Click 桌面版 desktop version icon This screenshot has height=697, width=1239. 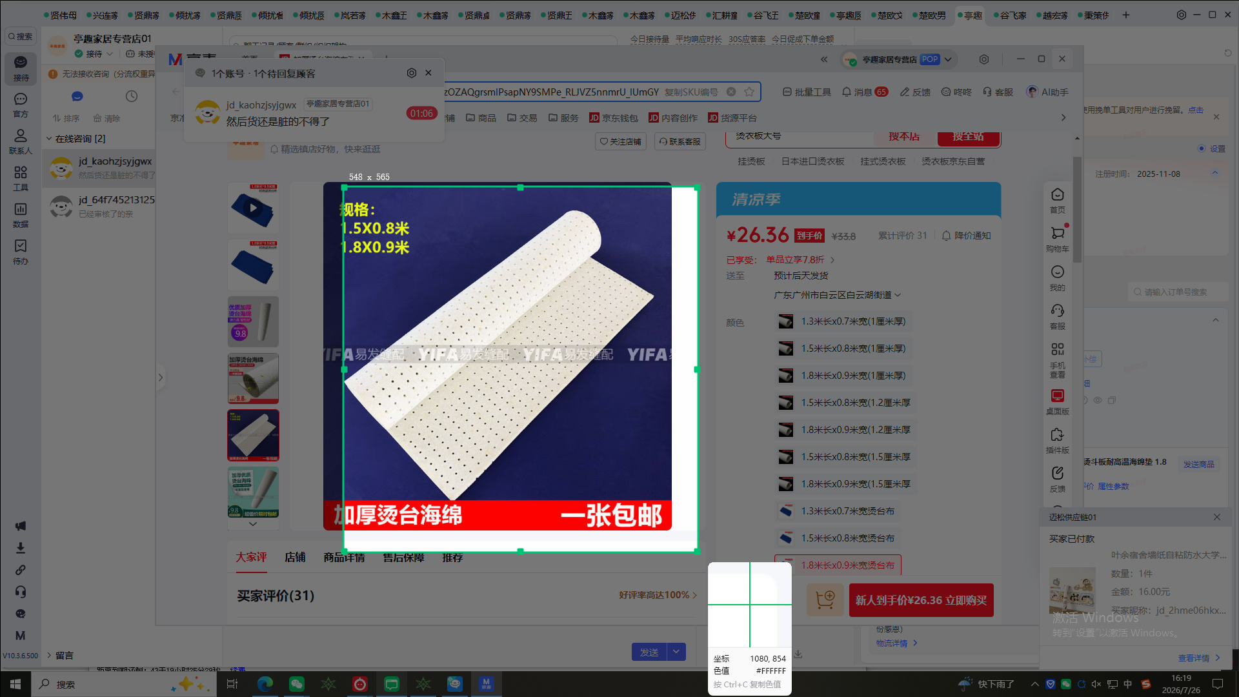[1058, 401]
